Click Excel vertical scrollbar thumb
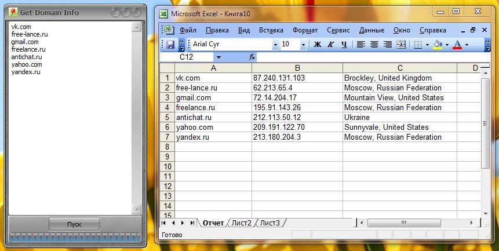This screenshot has height=251, width=499. click(485, 123)
